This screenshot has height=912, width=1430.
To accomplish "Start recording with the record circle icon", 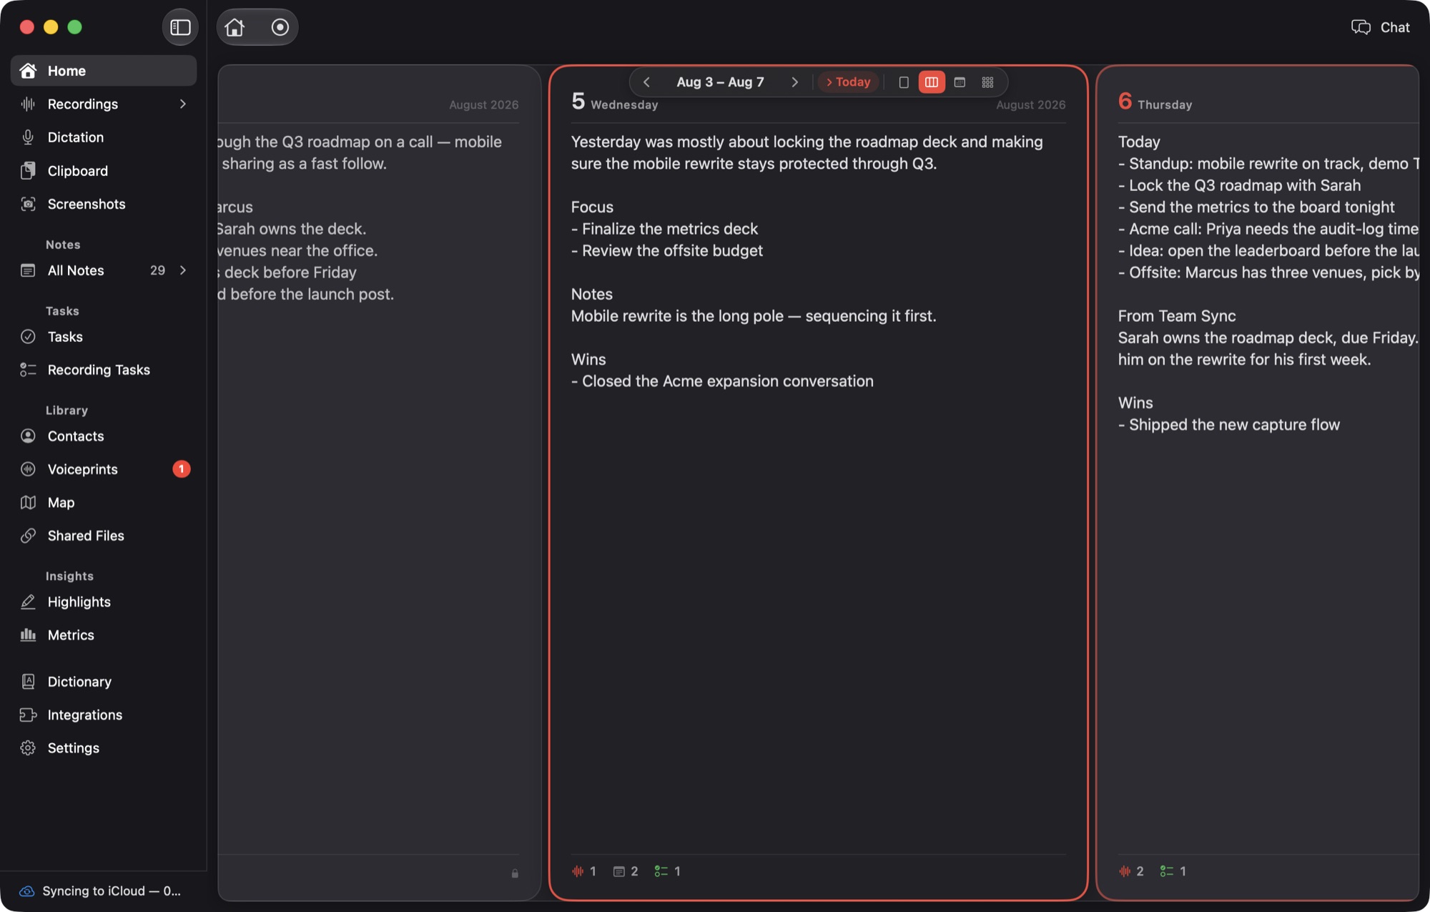I will click(280, 27).
